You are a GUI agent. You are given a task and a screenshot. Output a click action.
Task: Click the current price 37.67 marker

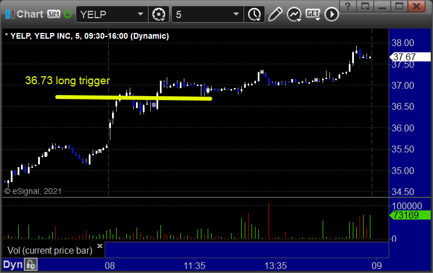click(410, 57)
